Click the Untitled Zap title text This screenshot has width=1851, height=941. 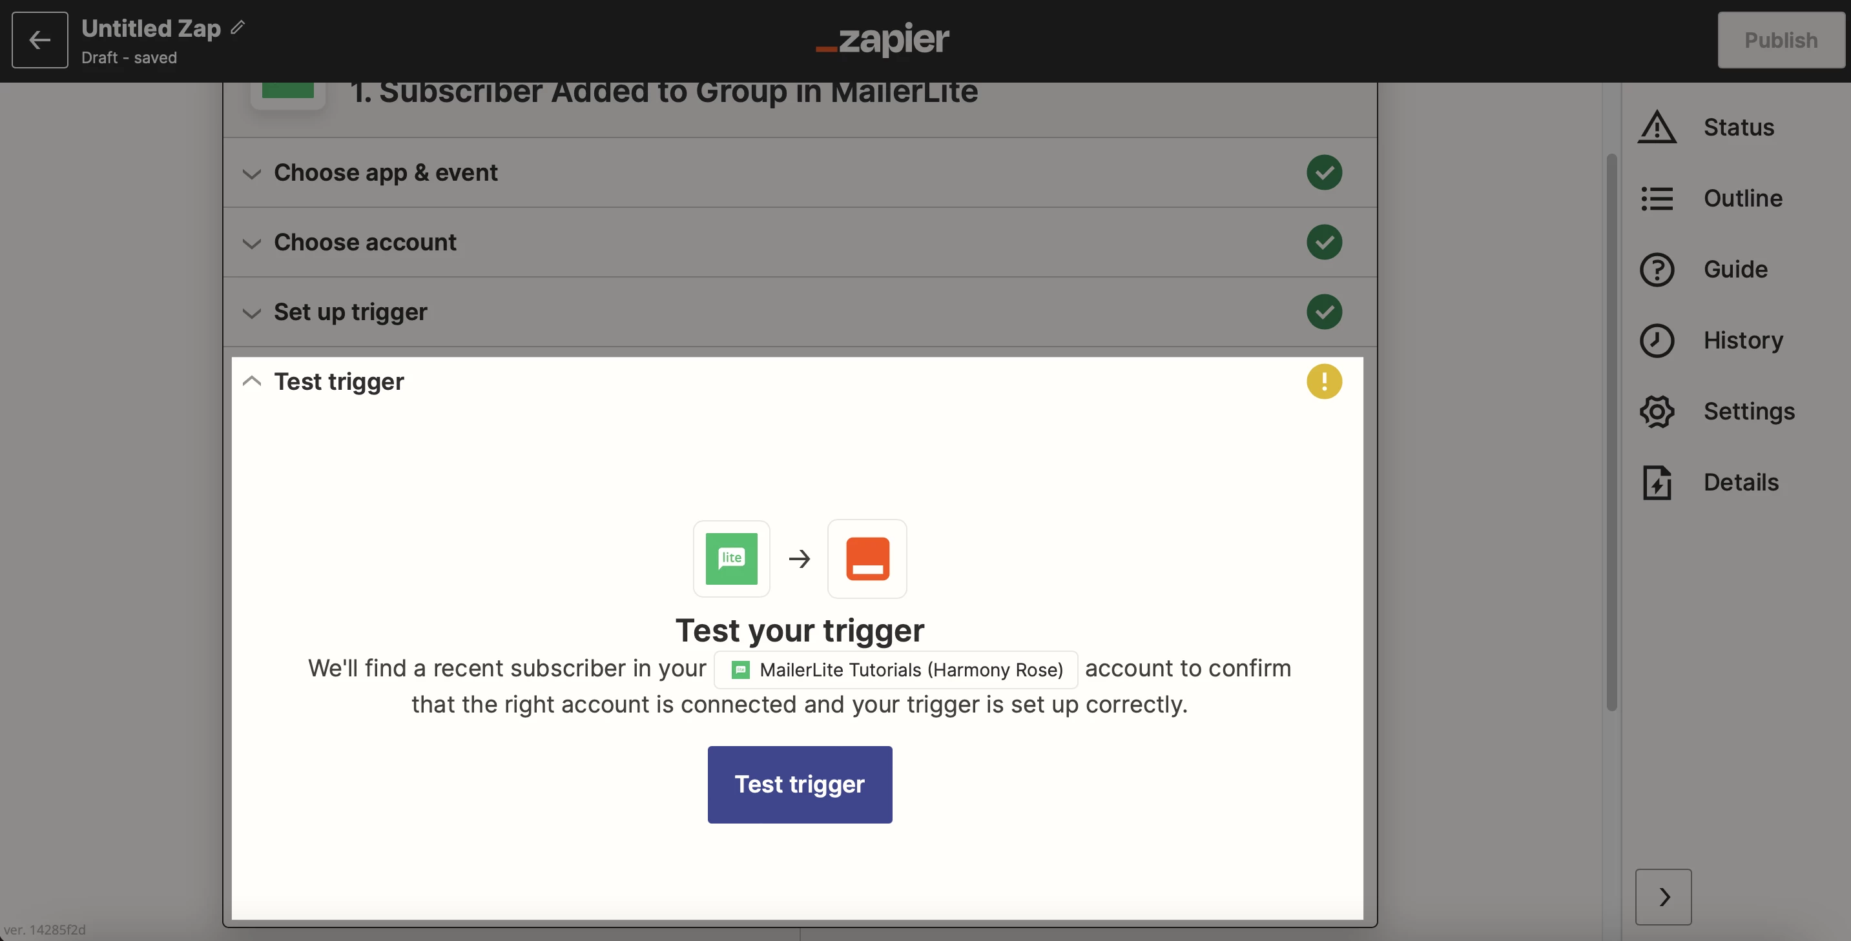[151, 28]
